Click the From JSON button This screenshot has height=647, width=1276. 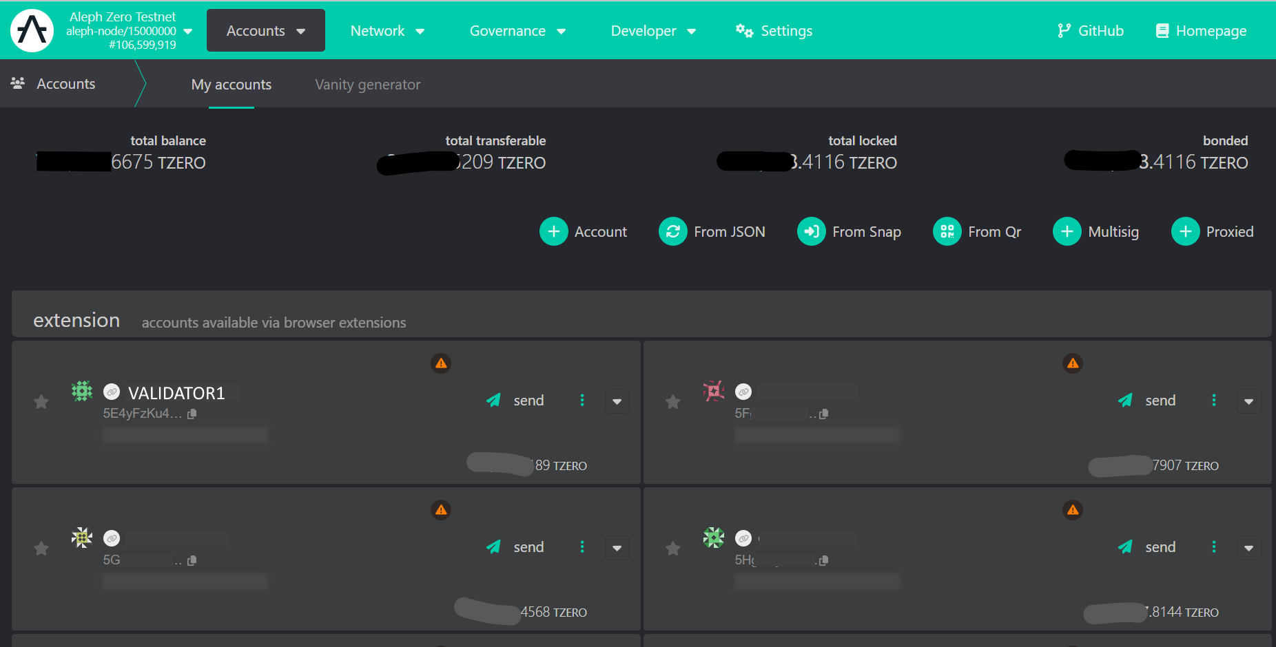point(712,232)
